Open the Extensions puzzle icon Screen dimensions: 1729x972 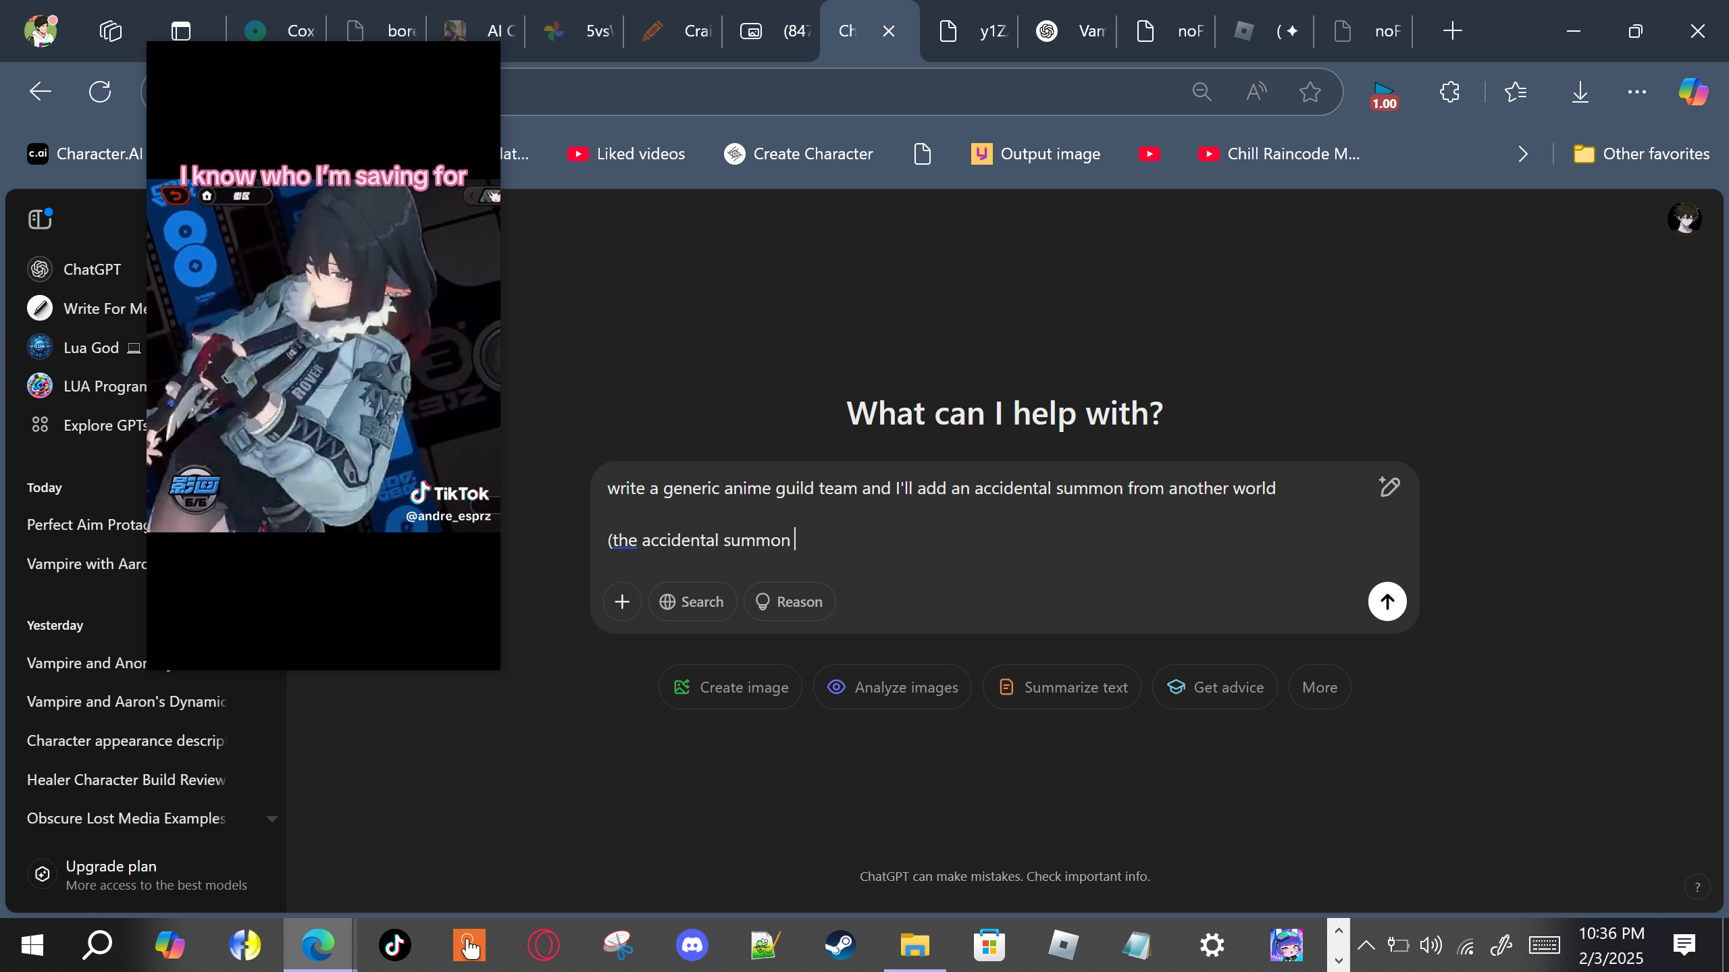pyautogui.click(x=1449, y=92)
